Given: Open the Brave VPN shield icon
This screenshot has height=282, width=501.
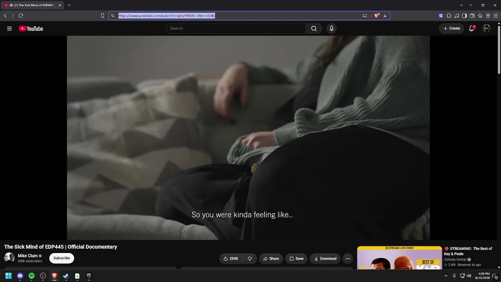Looking at the screenshot, I should coord(488,16).
